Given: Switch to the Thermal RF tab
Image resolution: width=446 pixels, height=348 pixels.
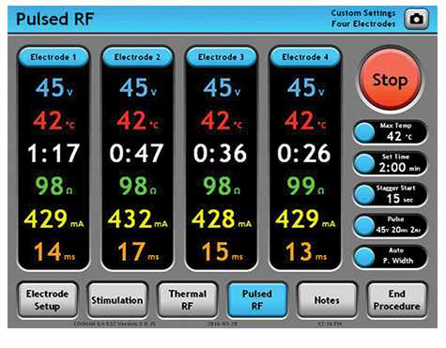Looking at the screenshot, I should pyautogui.click(x=187, y=300).
